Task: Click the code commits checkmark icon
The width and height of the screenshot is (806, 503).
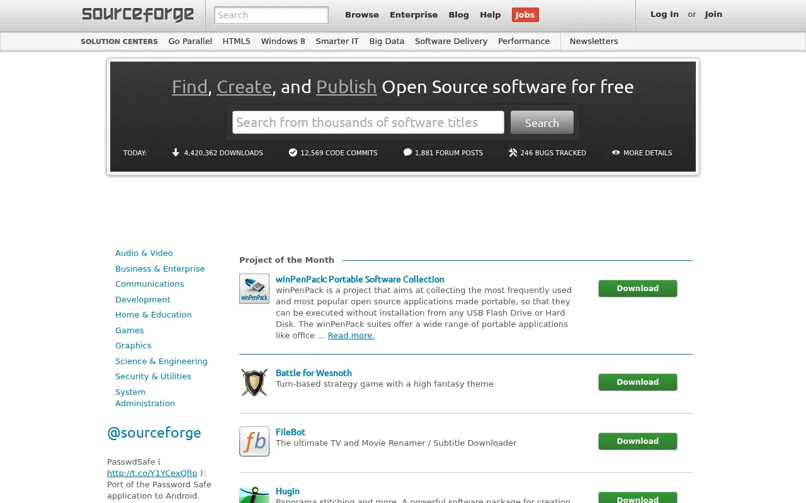Action: [x=293, y=152]
